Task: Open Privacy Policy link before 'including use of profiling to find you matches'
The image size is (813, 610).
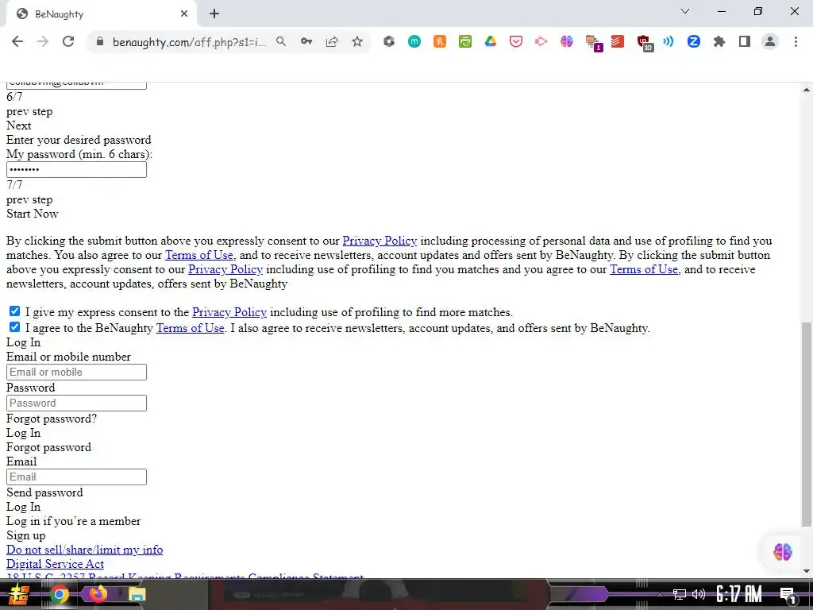Action: click(x=225, y=270)
